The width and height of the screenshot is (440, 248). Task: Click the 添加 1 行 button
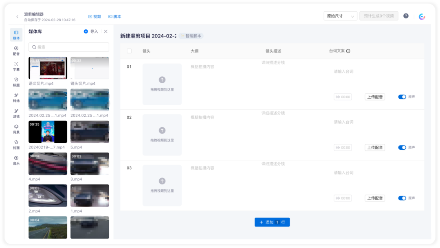coord(272,222)
